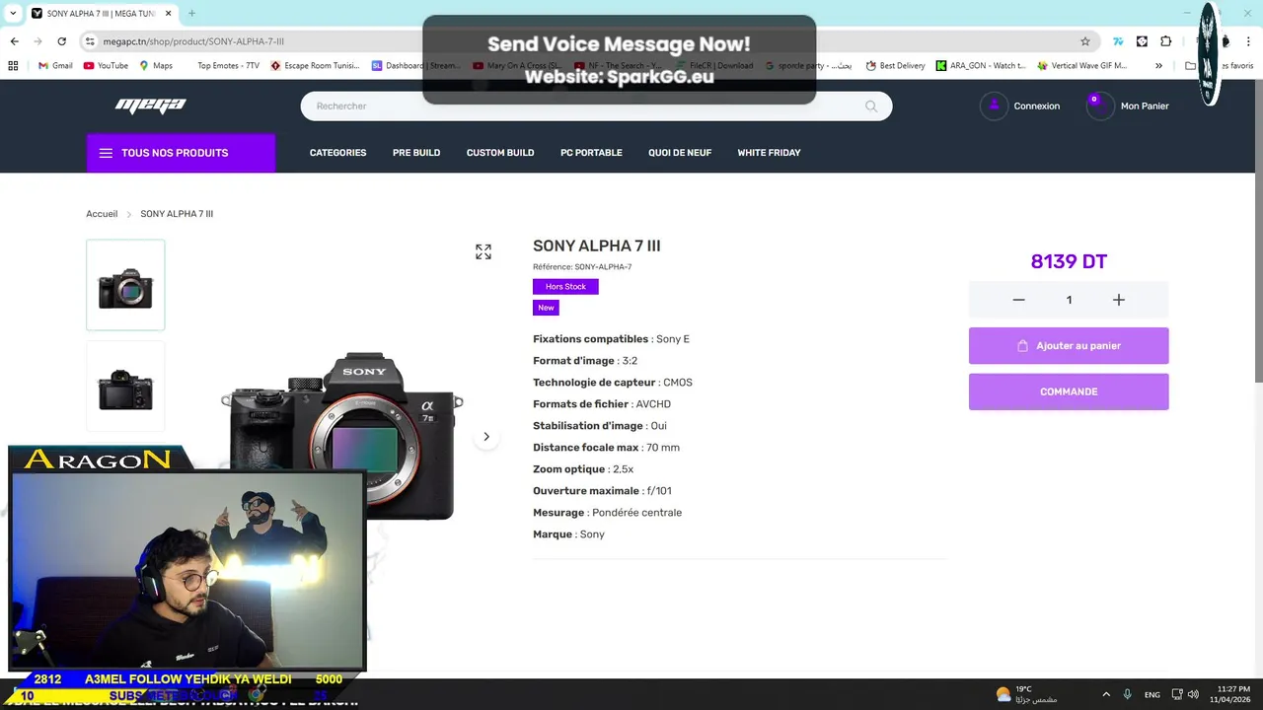Viewport: 1263px width, 710px height.
Task: Click the Connexion link
Action: pos(1037,106)
